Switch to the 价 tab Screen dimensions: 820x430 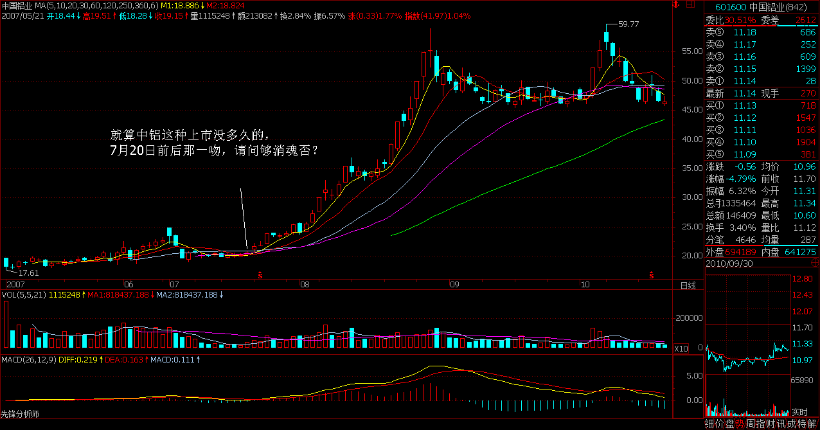pyautogui.click(x=720, y=424)
